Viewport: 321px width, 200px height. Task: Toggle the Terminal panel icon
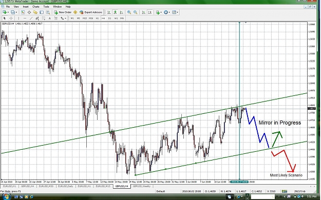coord(42,12)
